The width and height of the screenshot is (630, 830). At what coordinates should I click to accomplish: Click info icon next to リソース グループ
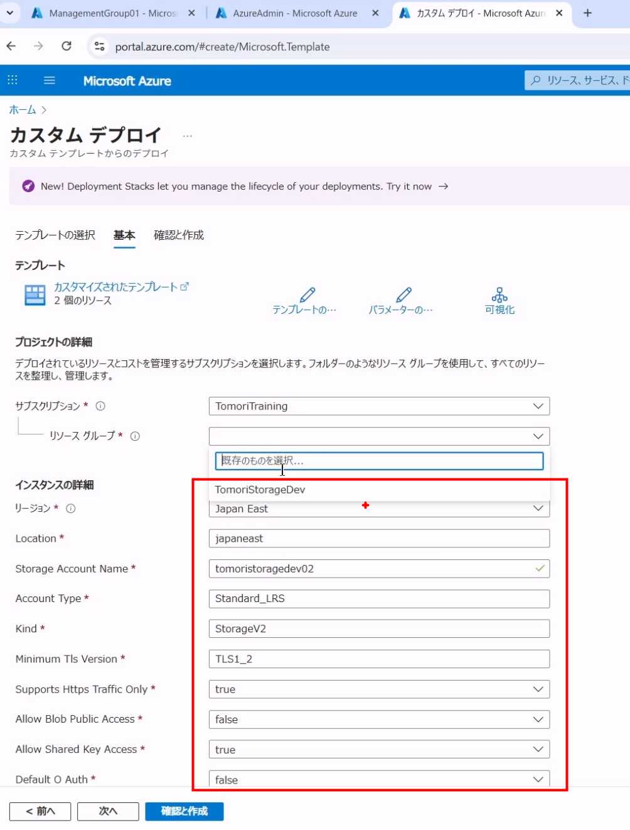coord(135,436)
